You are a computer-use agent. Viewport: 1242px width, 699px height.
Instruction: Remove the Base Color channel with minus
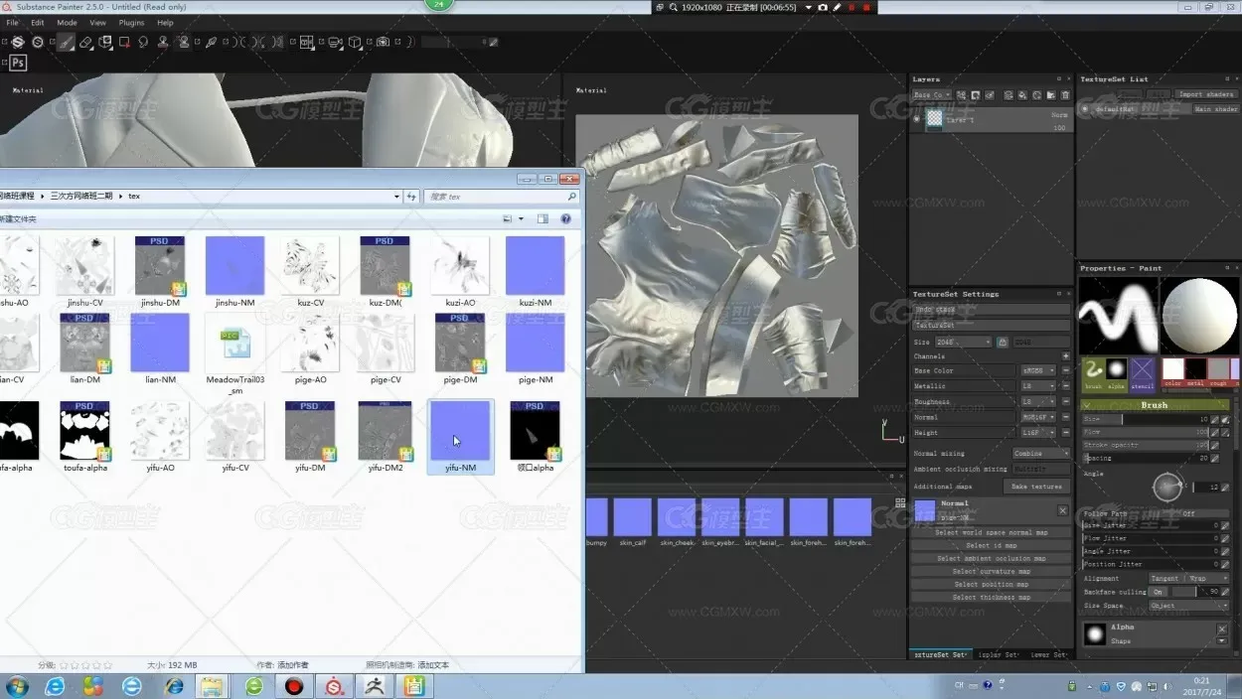tap(1066, 370)
